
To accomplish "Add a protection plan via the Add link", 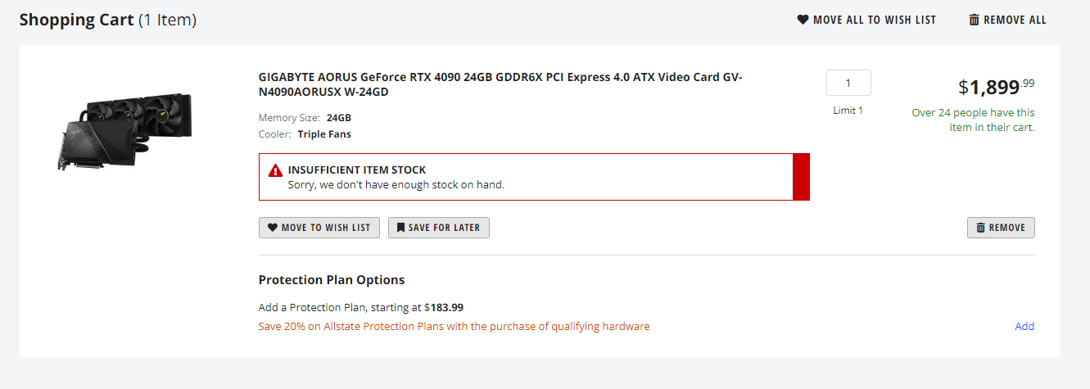I will coord(1024,326).
